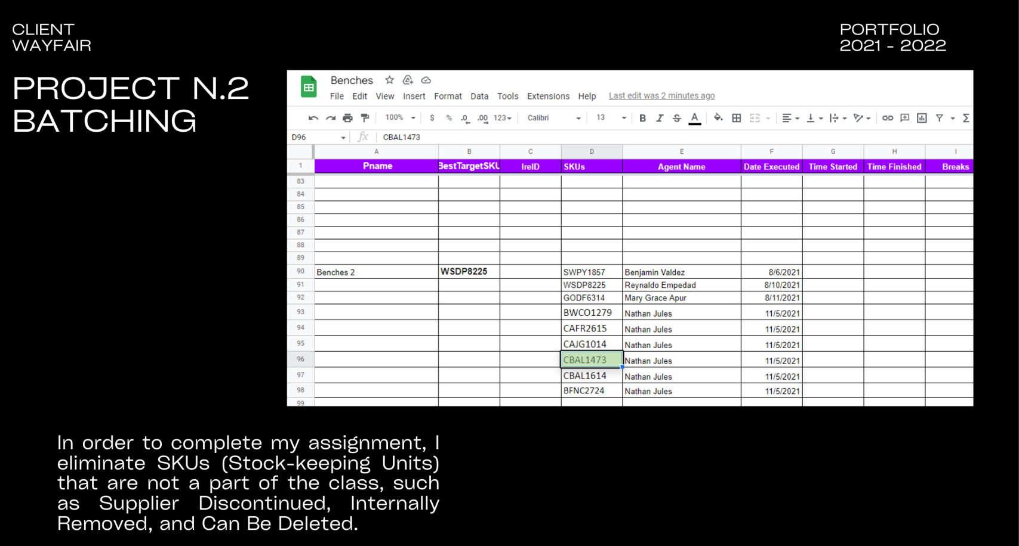
Task: Click cell 'Reynaldo Empedad'
Action: point(682,285)
